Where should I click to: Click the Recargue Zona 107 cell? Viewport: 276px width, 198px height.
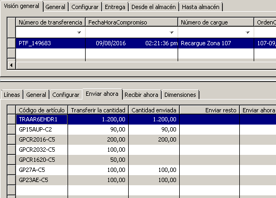216,43
